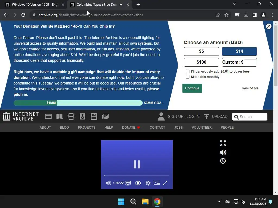The width and height of the screenshot is (278, 208).
Task: Open Chrome media control icon
Action: coord(237,15)
